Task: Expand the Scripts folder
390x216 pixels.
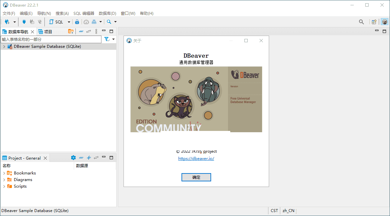Action: point(4,186)
